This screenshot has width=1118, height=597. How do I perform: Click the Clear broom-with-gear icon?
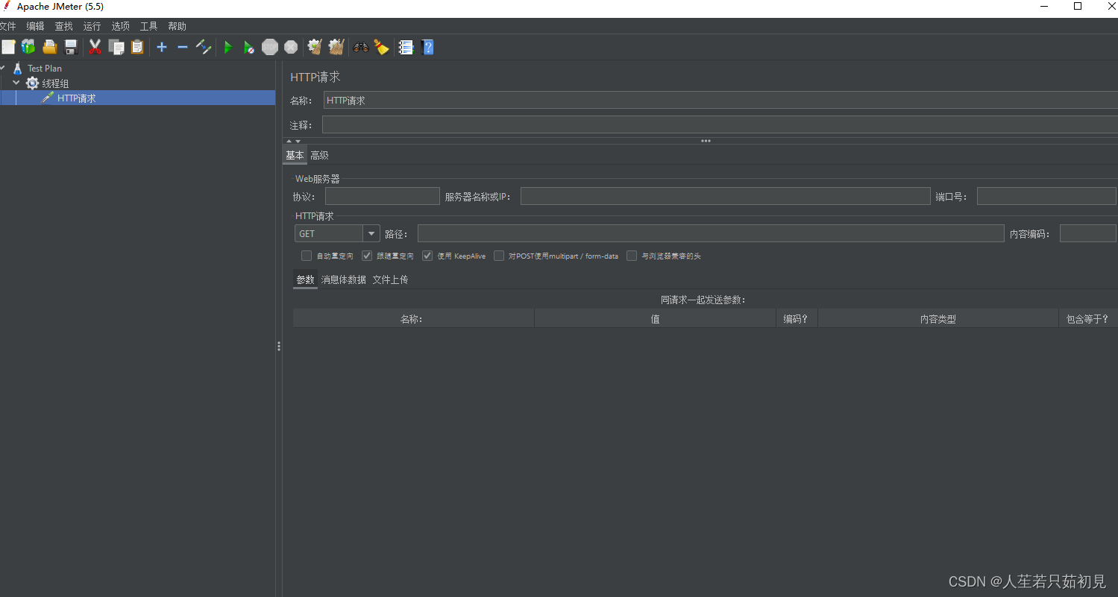(315, 47)
